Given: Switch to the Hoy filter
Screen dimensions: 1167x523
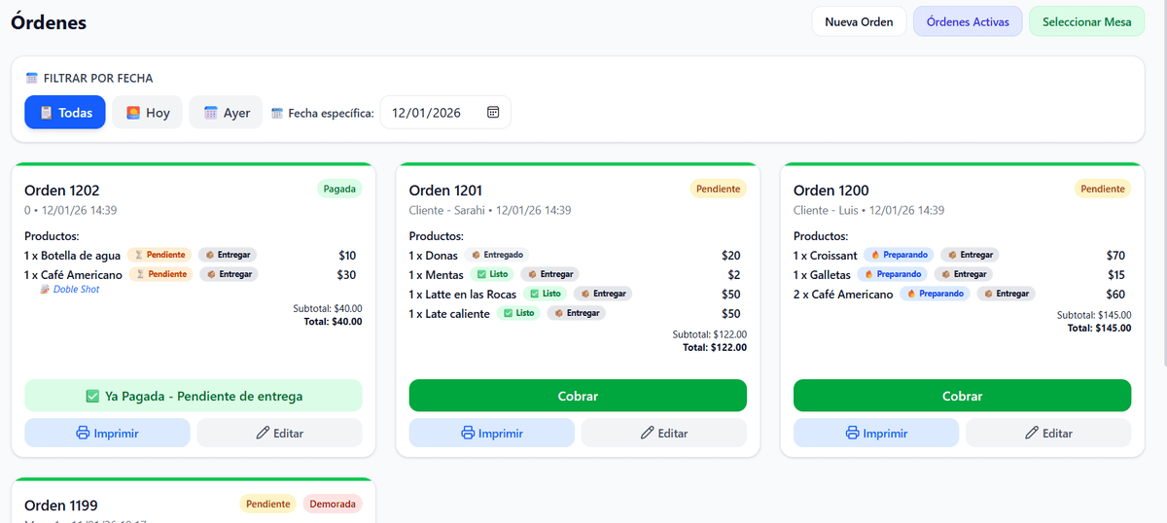Looking at the screenshot, I should 147,113.
